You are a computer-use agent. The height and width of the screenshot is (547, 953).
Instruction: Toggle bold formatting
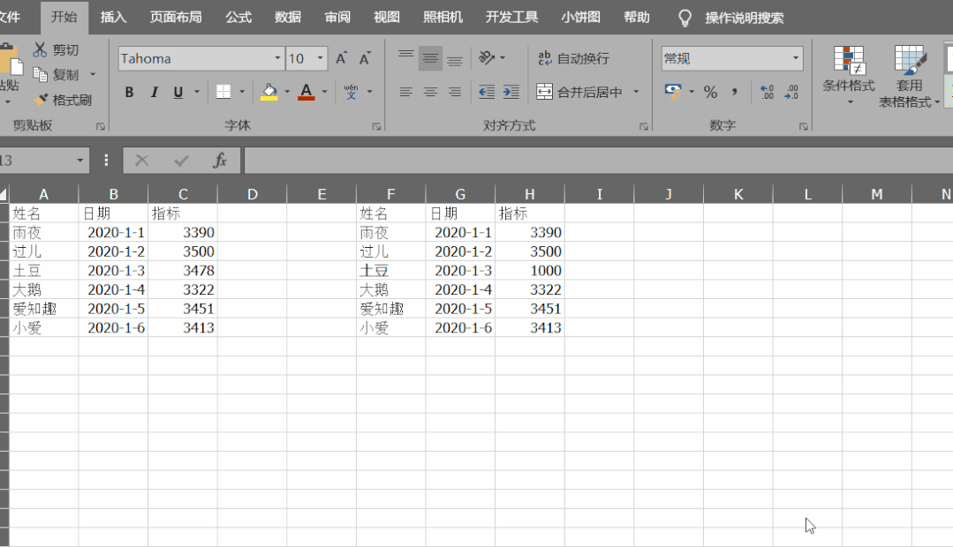click(x=129, y=93)
